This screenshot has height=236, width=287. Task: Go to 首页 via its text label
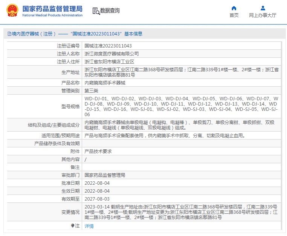click(234, 15)
